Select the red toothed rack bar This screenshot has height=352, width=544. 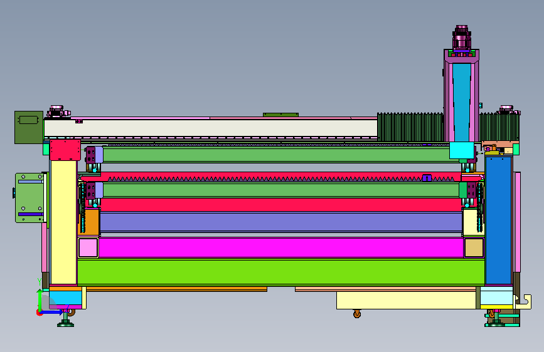[280, 177]
